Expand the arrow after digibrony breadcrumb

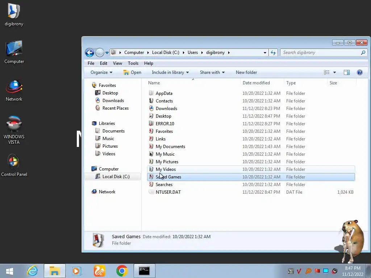(x=229, y=52)
